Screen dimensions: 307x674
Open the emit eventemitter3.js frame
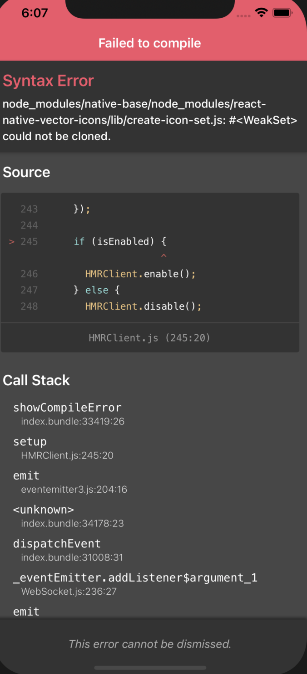[x=26, y=475]
